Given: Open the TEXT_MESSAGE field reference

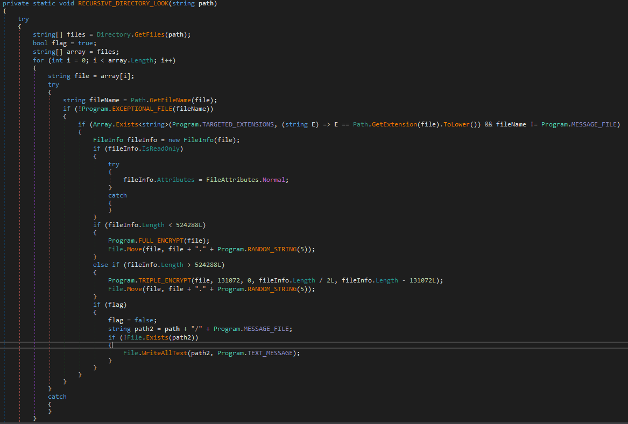Looking at the screenshot, I should click(x=270, y=353).
